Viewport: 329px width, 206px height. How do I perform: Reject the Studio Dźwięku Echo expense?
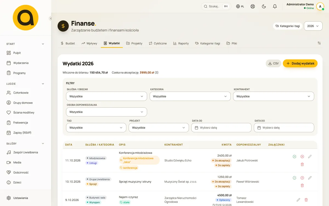(x=302, y=157)
